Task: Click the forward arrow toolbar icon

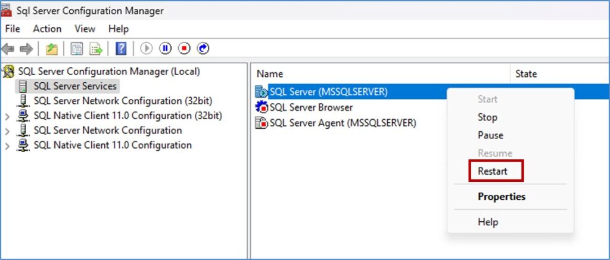Action: point(26,49)
